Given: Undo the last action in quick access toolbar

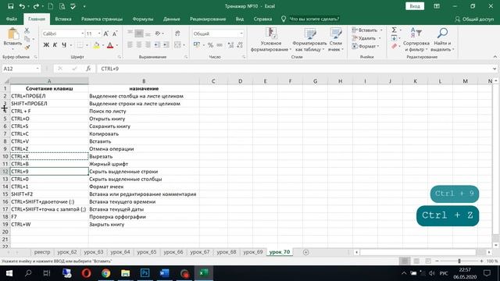Looking at the screenshot, I should (x=22, y=6).
